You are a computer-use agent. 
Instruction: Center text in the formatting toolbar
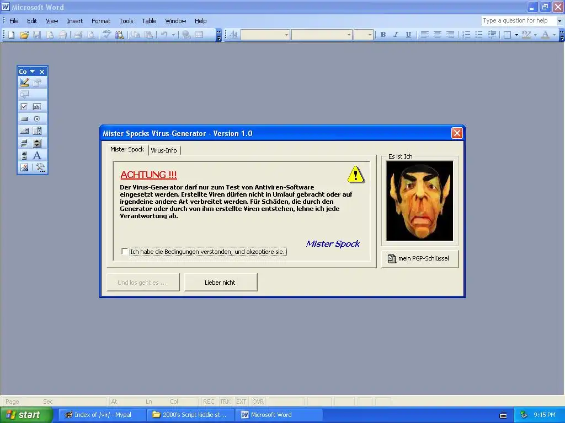[437, 35]
